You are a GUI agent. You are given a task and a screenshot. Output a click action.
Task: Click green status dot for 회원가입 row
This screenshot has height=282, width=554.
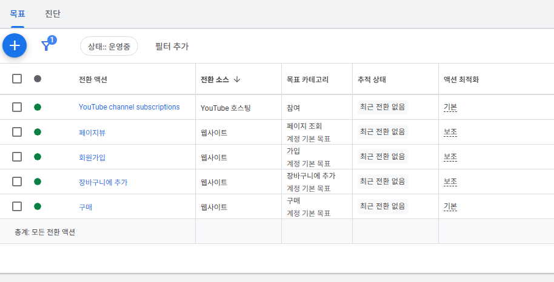[x=38, y=157]
